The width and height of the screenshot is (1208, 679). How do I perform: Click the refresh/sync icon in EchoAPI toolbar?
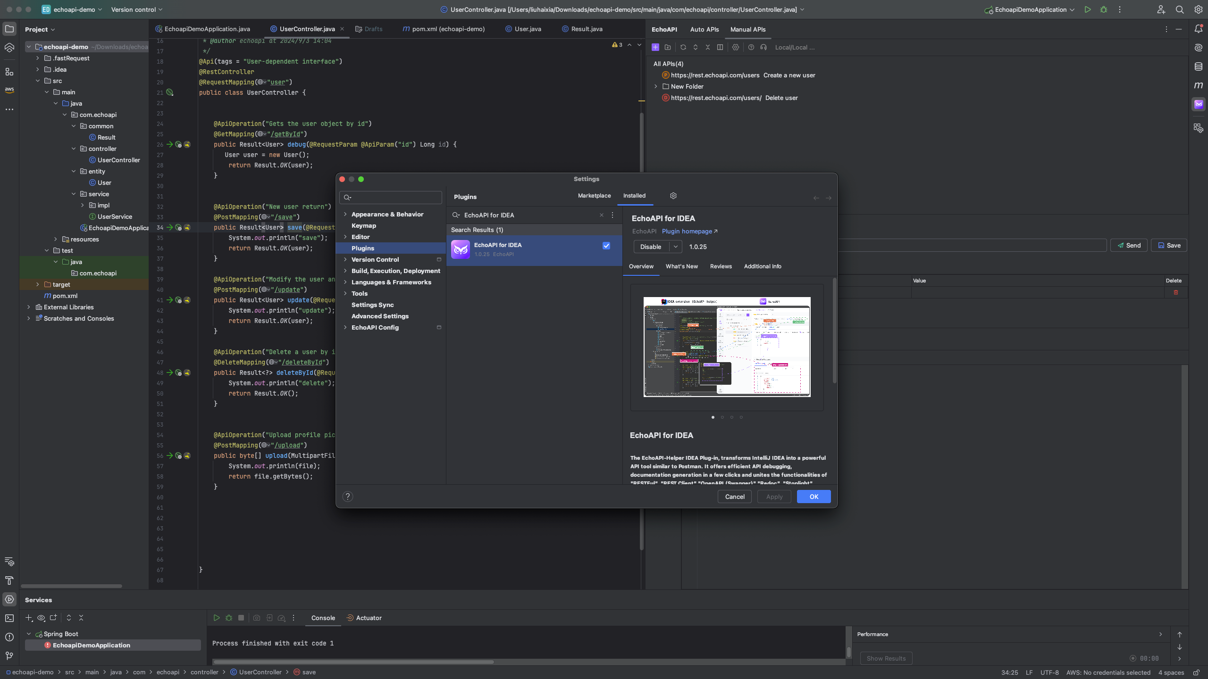coord(683,47)
